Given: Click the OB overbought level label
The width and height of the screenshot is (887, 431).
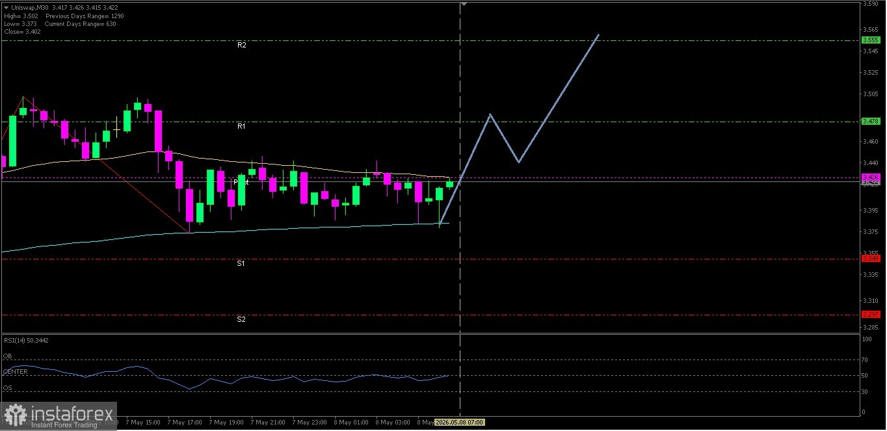Looking at the screenshot, I should click(x=7, y=356).
